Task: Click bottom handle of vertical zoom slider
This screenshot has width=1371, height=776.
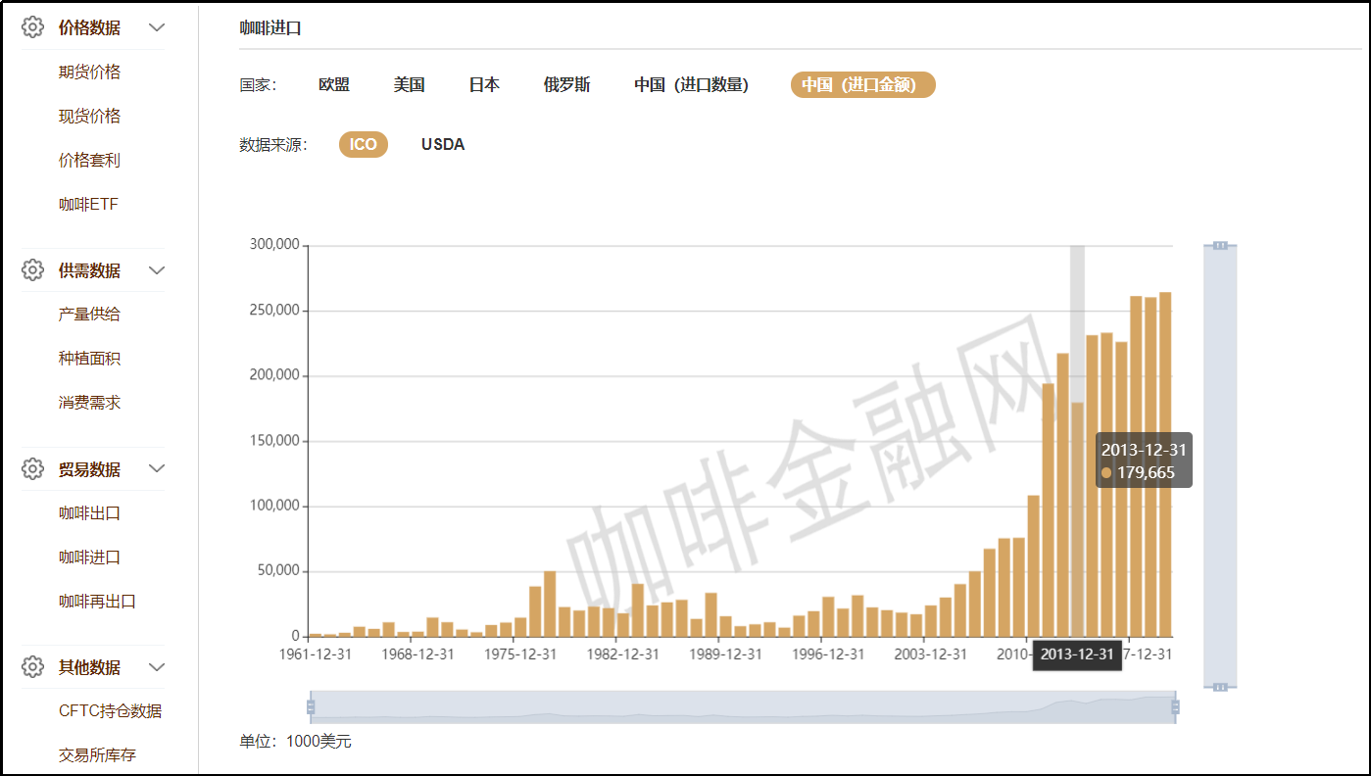Action: point(1220,687)
